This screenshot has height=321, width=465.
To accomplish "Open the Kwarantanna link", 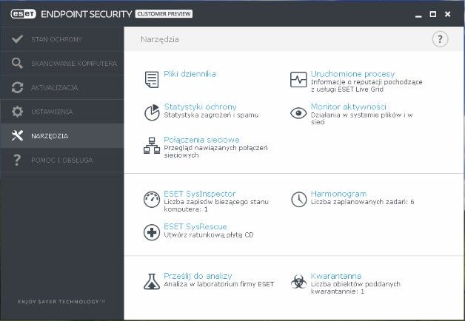I will click(336, 276).
